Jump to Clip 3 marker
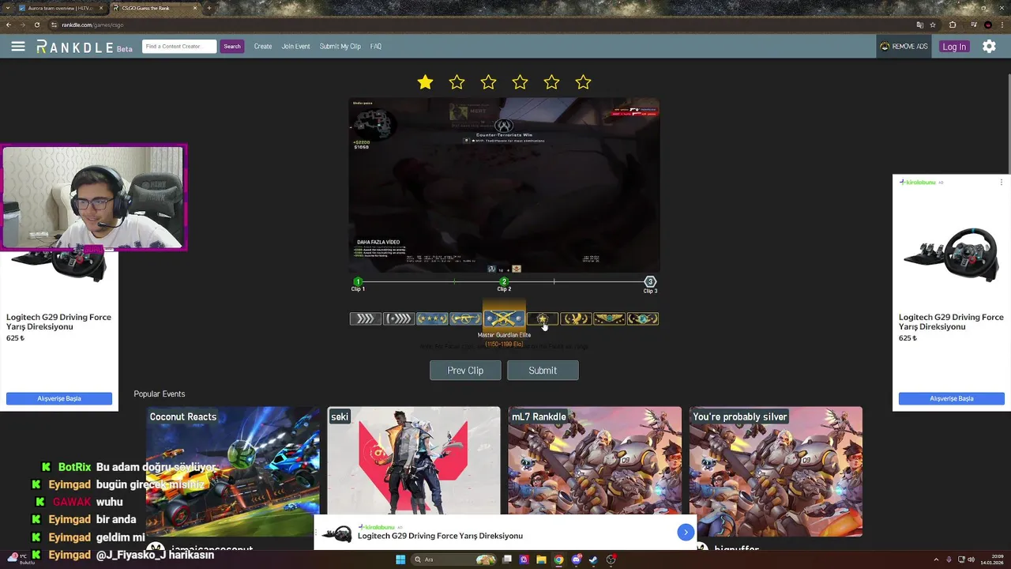 [x=650, y=282]
